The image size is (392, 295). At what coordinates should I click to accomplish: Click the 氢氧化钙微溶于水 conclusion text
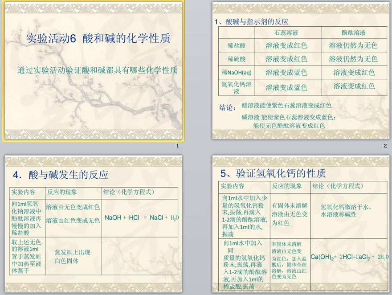pos(346,210)
